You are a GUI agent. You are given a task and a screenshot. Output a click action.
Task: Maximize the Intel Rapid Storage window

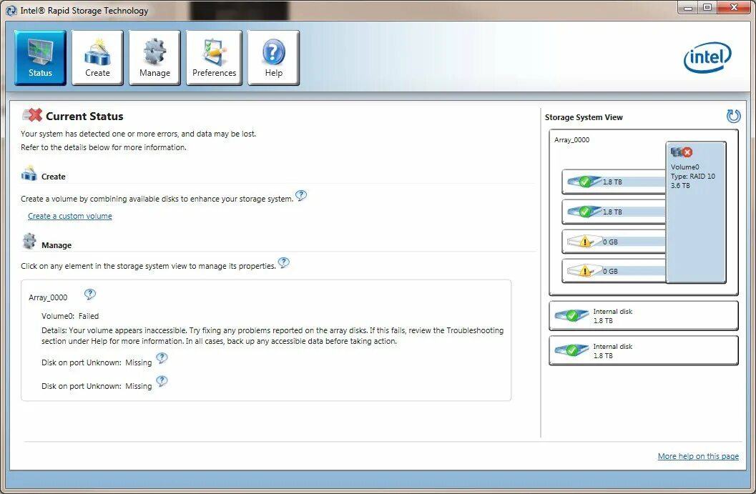pos(707,8)
